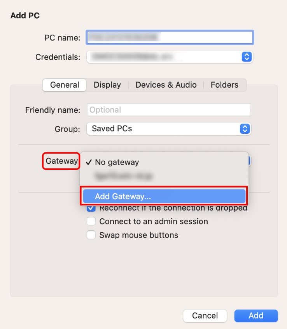Expand the Group dropdown showing Saved PCs
Image resolution: width=287 pixels, height=329 pixels.
169,129
